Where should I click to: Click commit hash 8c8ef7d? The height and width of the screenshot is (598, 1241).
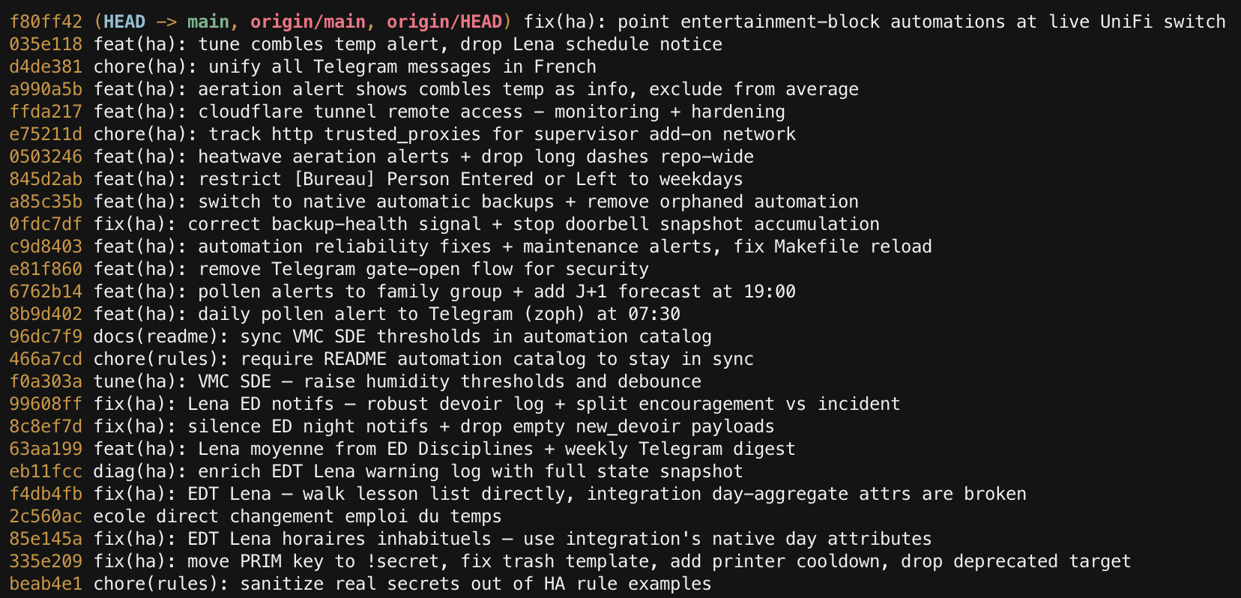tap(46, 426)
